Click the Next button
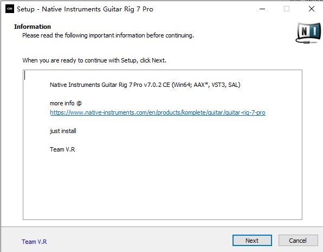This screenshot has height=252, width=323. (252, 241)
